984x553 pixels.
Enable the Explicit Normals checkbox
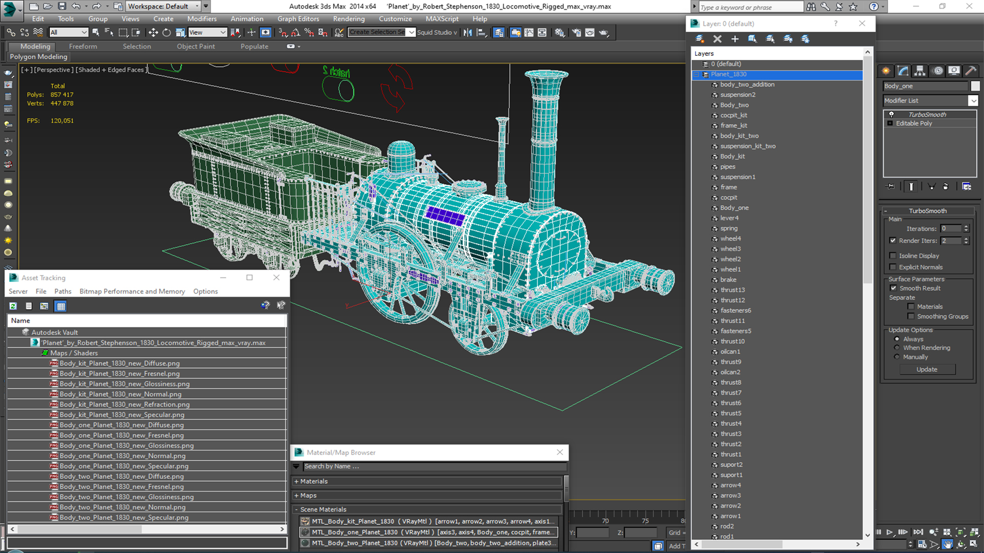[893, 267]
